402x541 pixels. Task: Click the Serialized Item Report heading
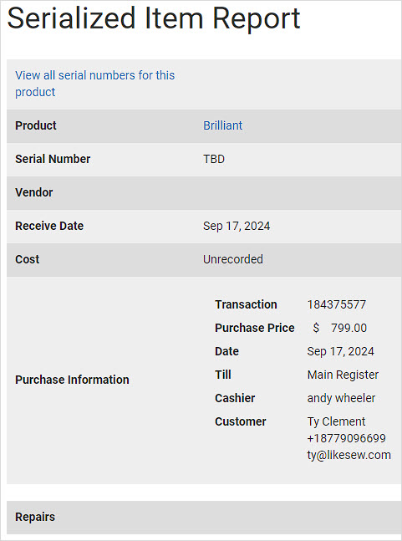154,18
